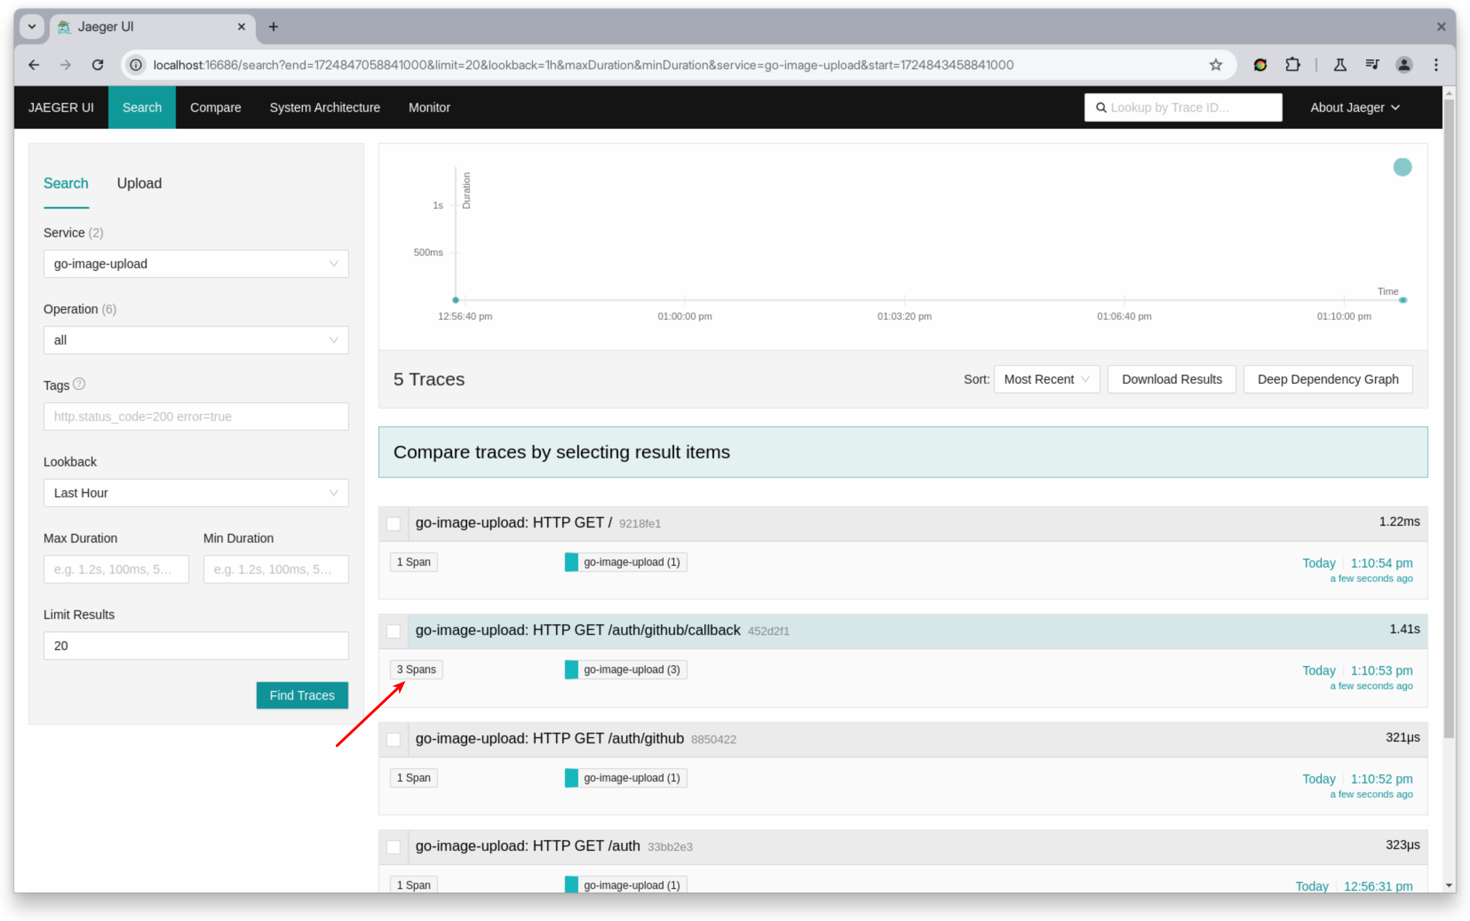Screen dimensions: 1470x921
Task: Open the Operation dropdown showing all
Action: click(195, 340)
